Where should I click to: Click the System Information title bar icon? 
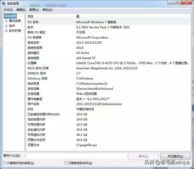tap(4, 3)
